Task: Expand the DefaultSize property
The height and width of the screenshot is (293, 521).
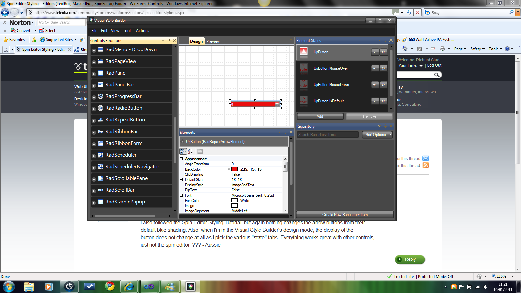Action: tap(181, 180)
